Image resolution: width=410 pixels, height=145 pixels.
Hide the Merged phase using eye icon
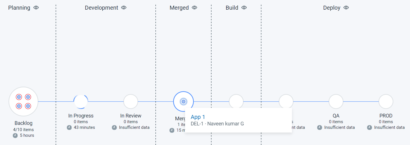coord(194,8)
